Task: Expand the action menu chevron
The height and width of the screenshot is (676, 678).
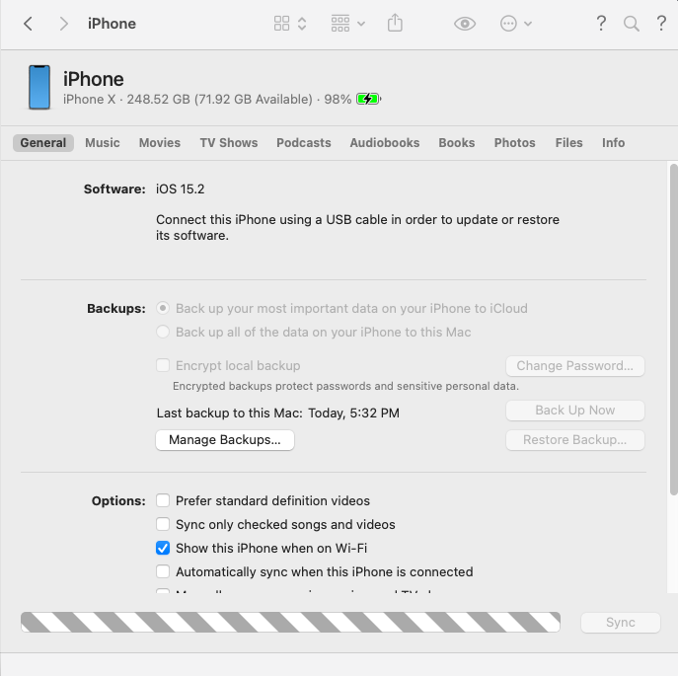Action: tap(528, 24)
